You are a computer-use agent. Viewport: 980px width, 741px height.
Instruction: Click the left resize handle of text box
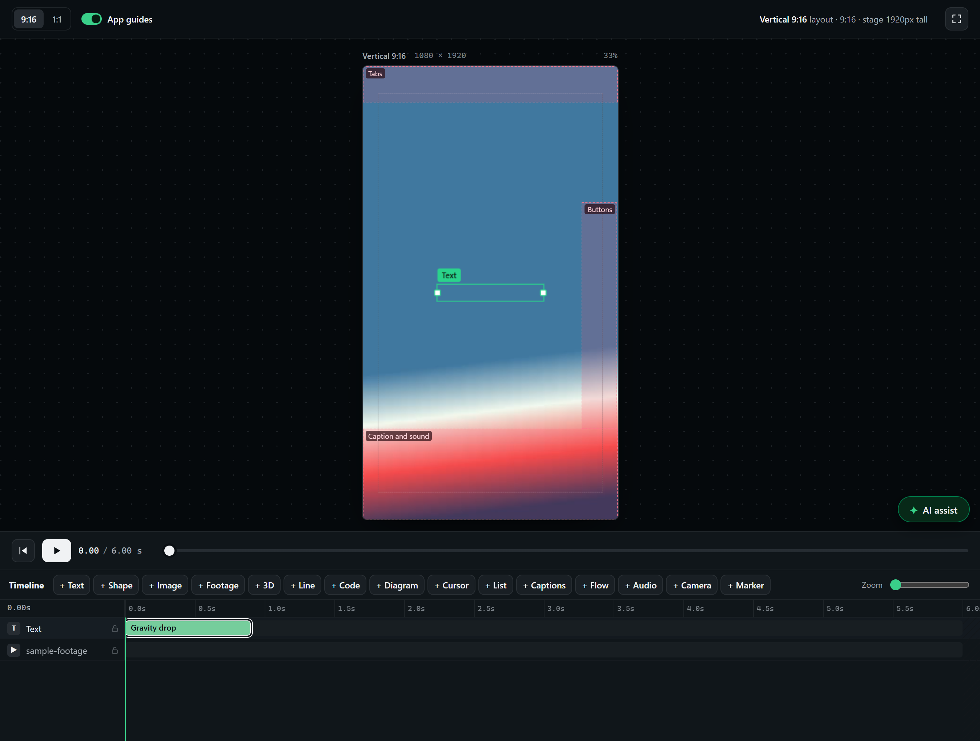point(437,293)
